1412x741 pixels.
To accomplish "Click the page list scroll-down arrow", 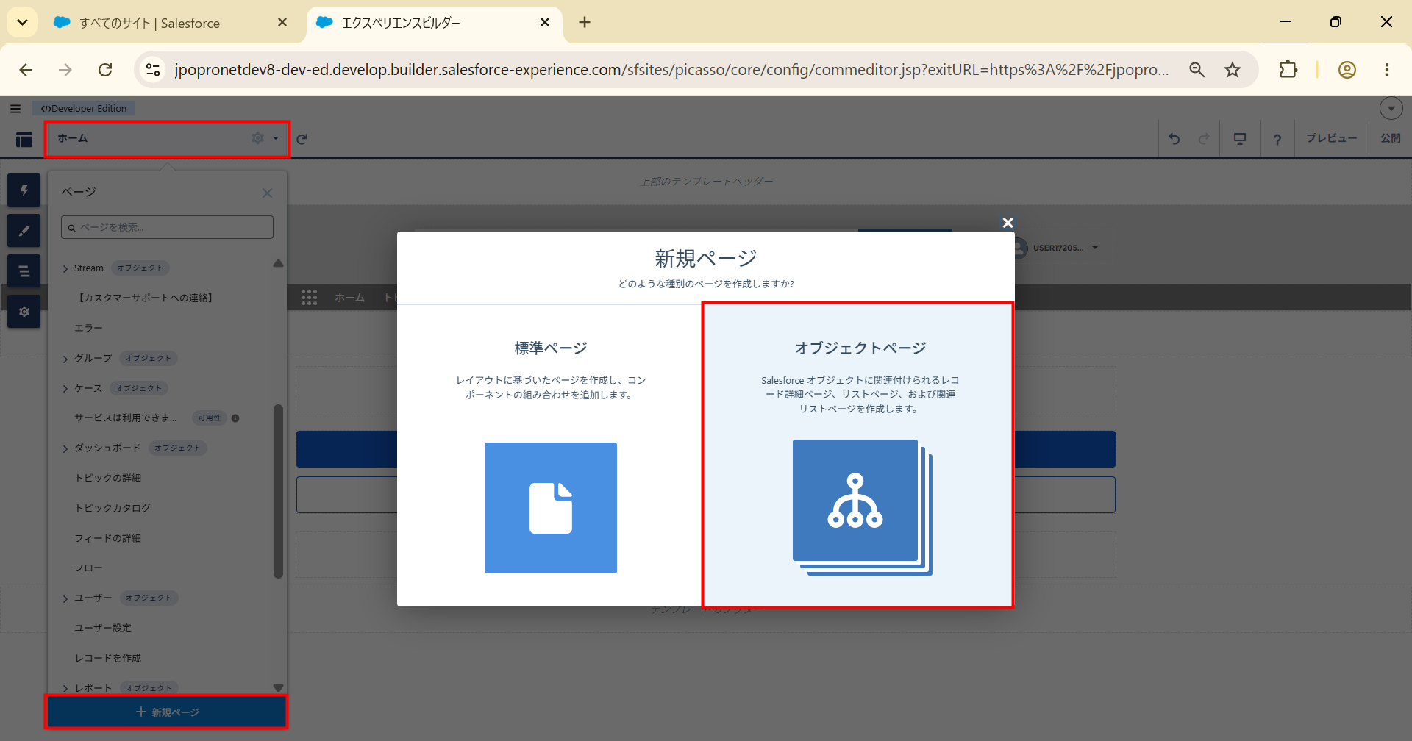I will tap(278, 688).
